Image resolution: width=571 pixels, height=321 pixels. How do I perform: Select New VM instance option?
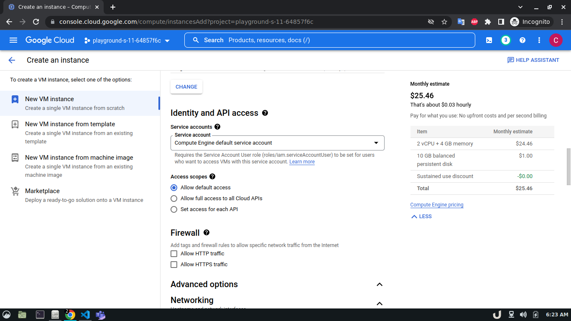coord(79,103)
